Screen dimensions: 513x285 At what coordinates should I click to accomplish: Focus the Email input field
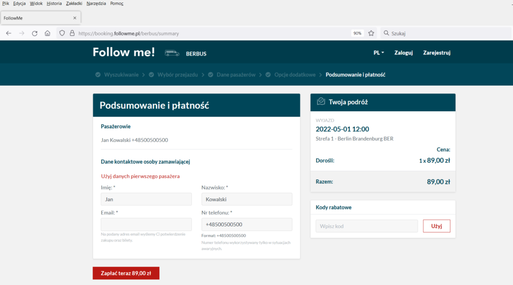[x=146, y=224]
